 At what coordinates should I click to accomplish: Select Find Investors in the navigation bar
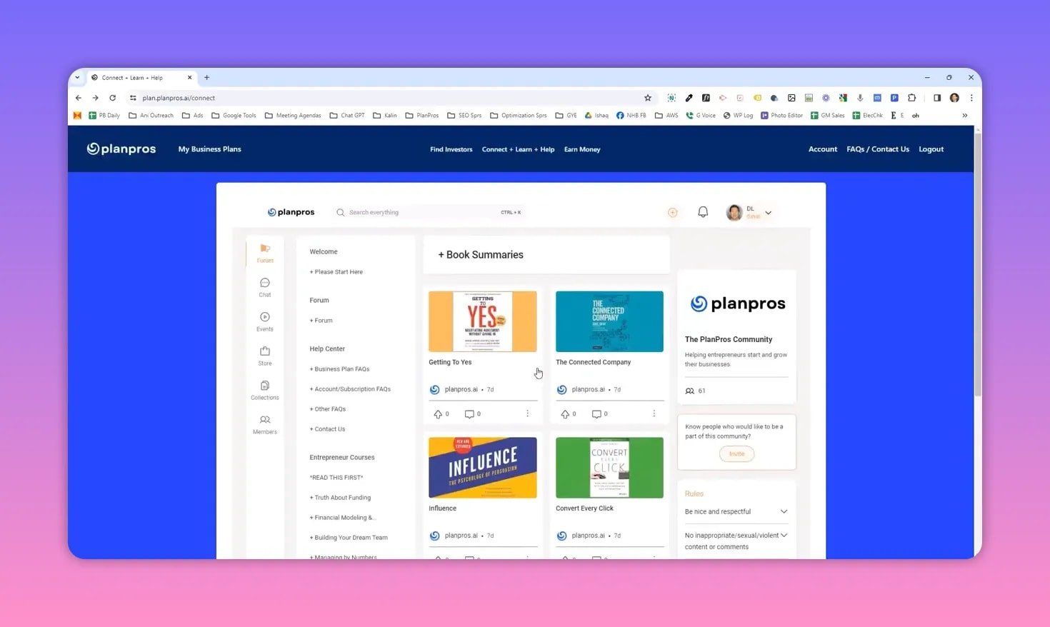point(451,149)
